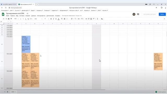This screenshot has height=94, width=167.
Task: Toggle strikethrough formatting
Action: (x=56, y=19)
